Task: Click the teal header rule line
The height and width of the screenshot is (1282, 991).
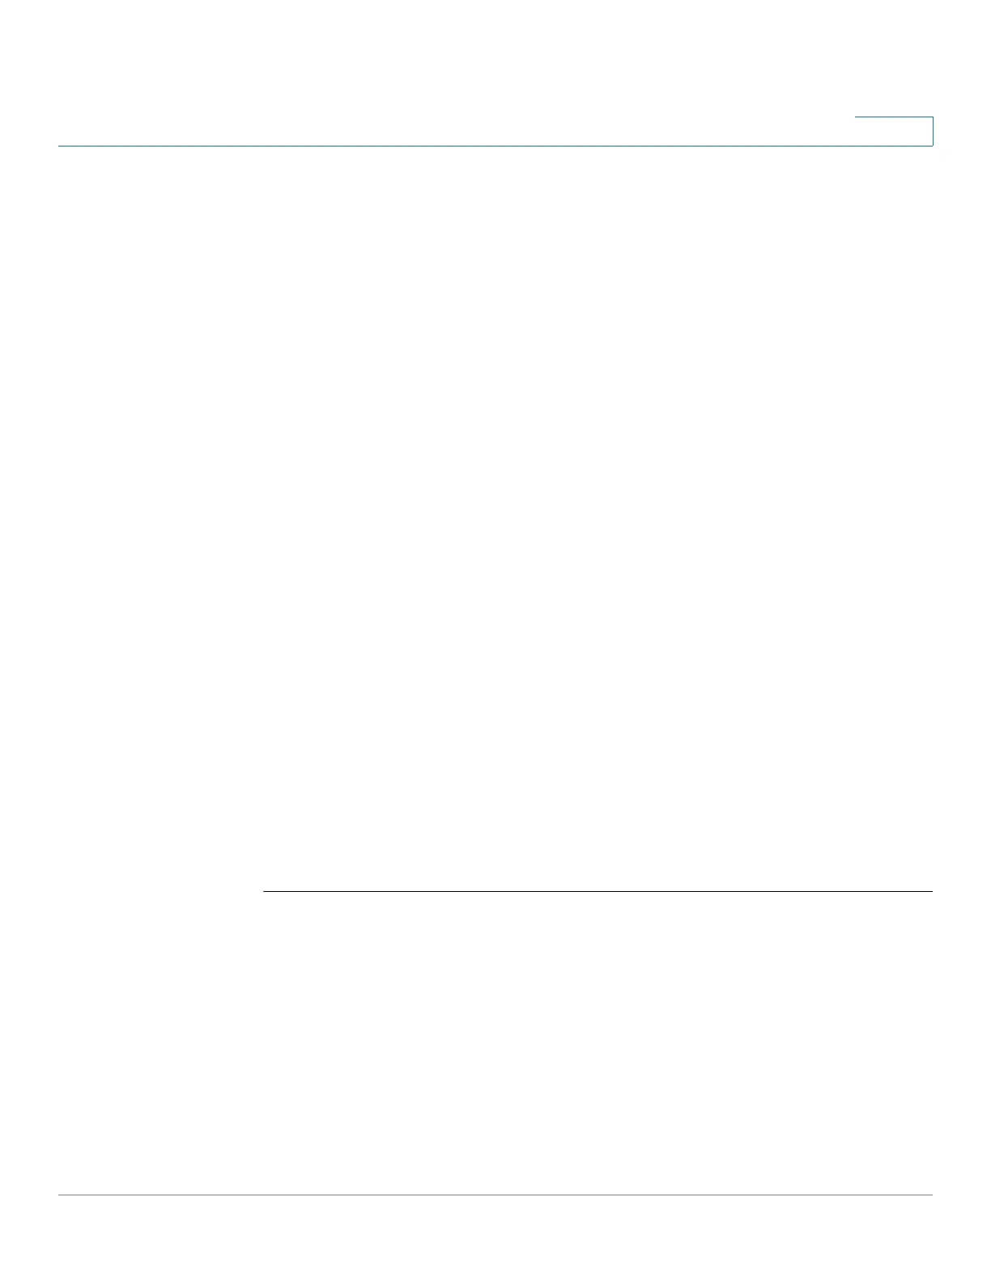Action: click(495, 146)
